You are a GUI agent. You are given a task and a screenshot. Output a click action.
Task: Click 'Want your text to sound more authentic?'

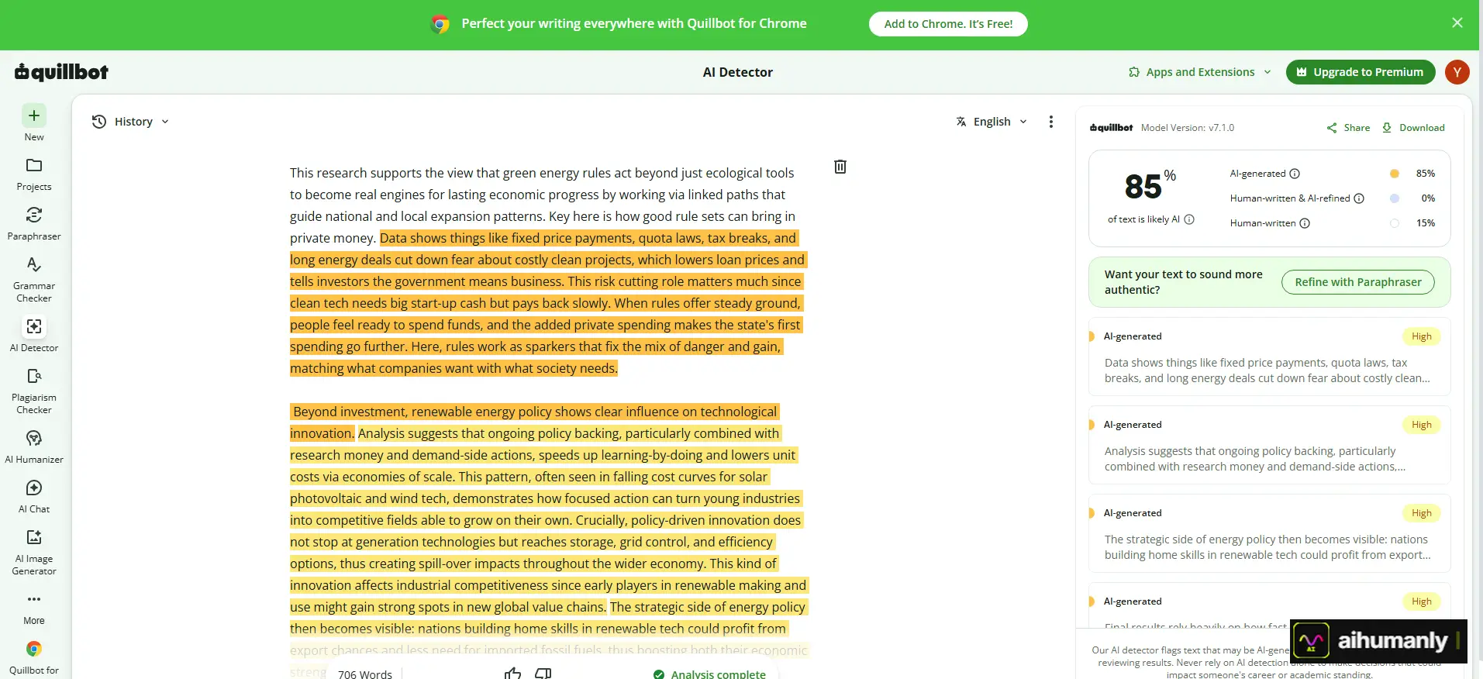point(1183,282)
